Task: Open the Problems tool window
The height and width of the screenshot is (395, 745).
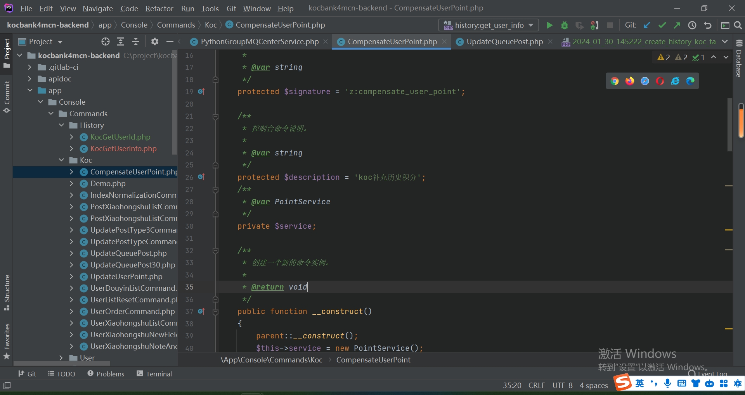Action: pyautogui.click(x=106, y=374)
